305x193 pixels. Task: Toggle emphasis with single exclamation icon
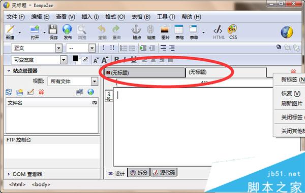click(x=104, y=48)
